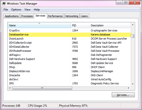Click the horizontal scrollbar thumb
Image resolution: width=142 pixels, height=110 pixels.
42,88
